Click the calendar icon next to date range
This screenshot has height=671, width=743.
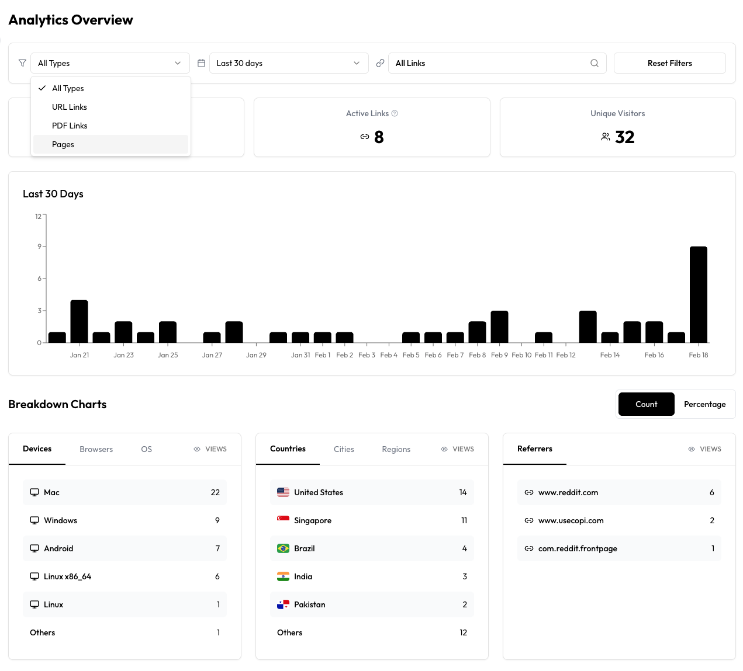(201, 62)
